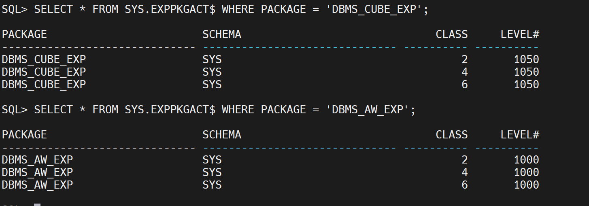Viewport: 589px width, 206px height.
Task: Click the first 1000 level value
Action: (x=526, y=160)
